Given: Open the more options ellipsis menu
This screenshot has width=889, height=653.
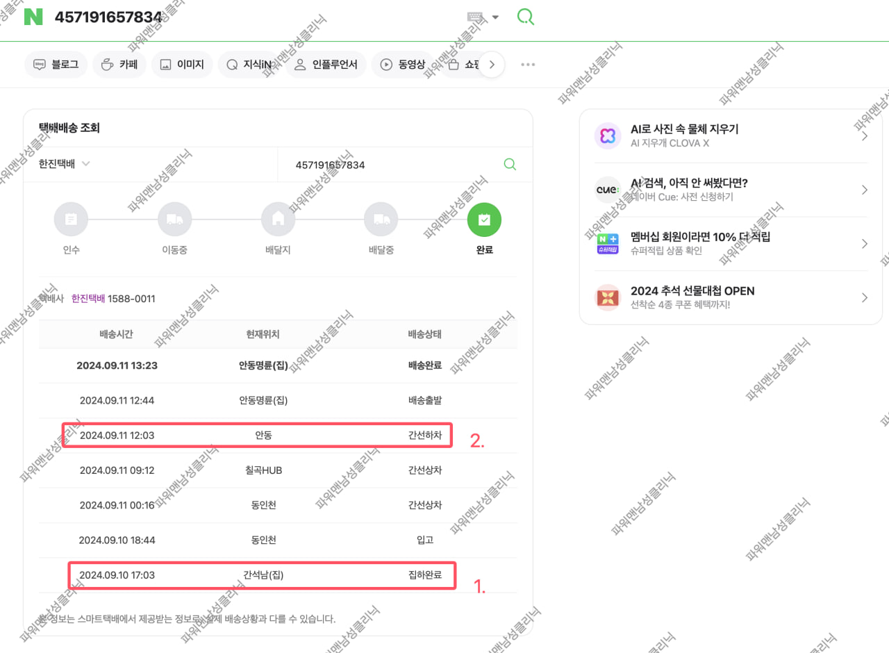Looking at the screenshot, I should pos(528,65).
